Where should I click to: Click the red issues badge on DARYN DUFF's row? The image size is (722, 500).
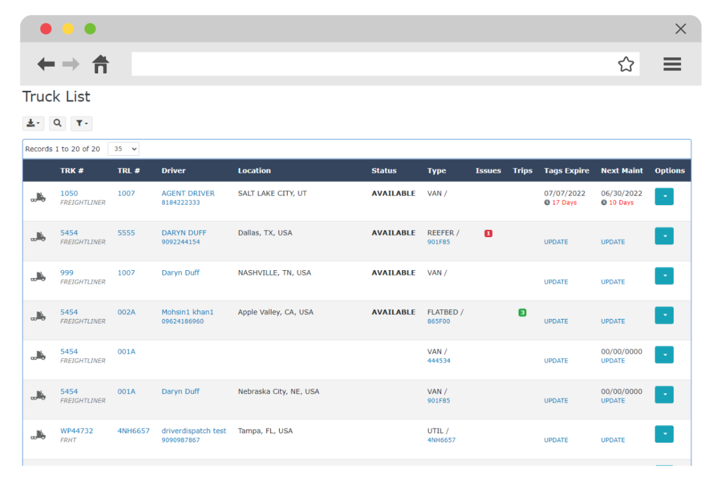pos(488,232)
